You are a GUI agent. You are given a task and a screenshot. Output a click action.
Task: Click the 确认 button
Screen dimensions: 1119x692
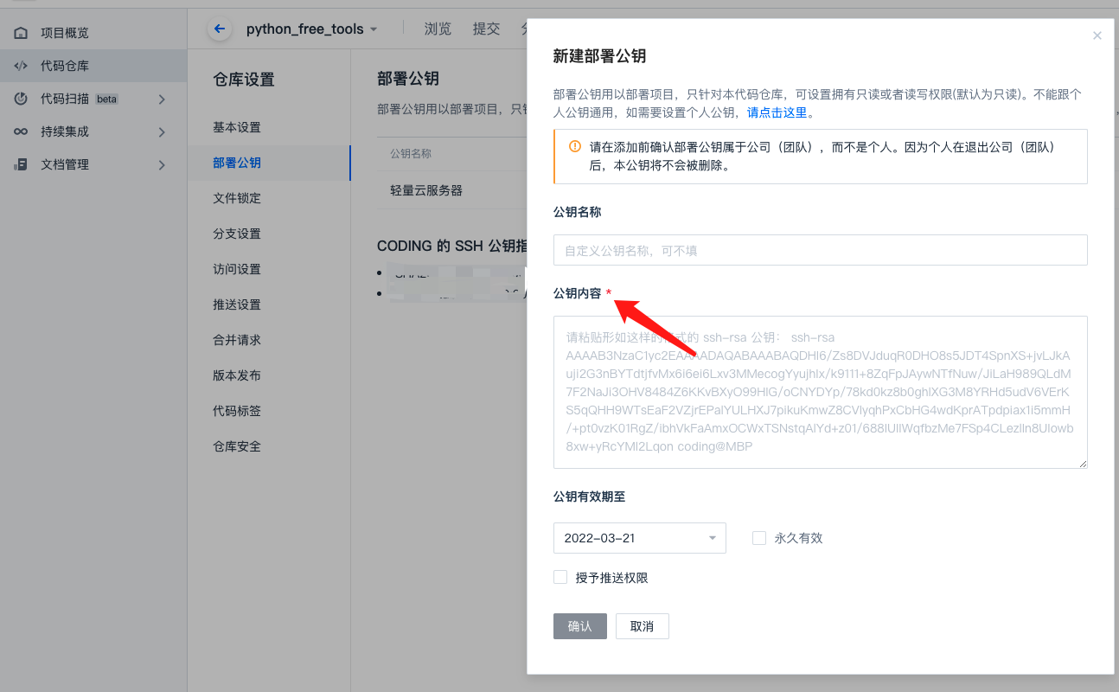point(580,626)
